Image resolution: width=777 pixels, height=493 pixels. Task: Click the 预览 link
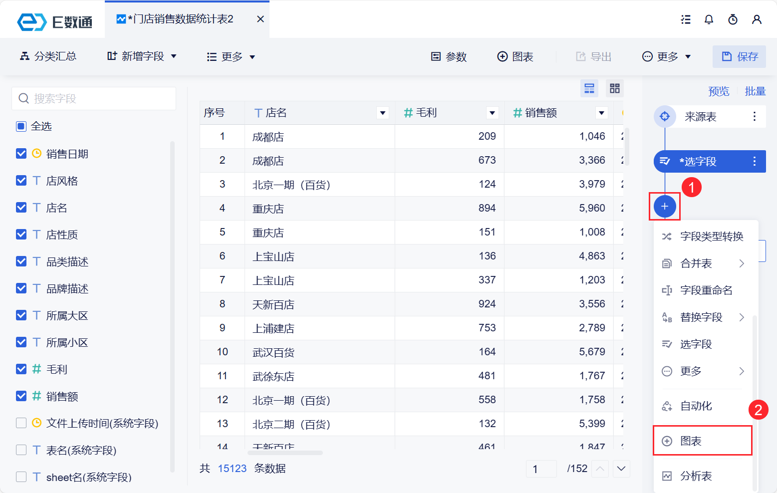[718, 91]
